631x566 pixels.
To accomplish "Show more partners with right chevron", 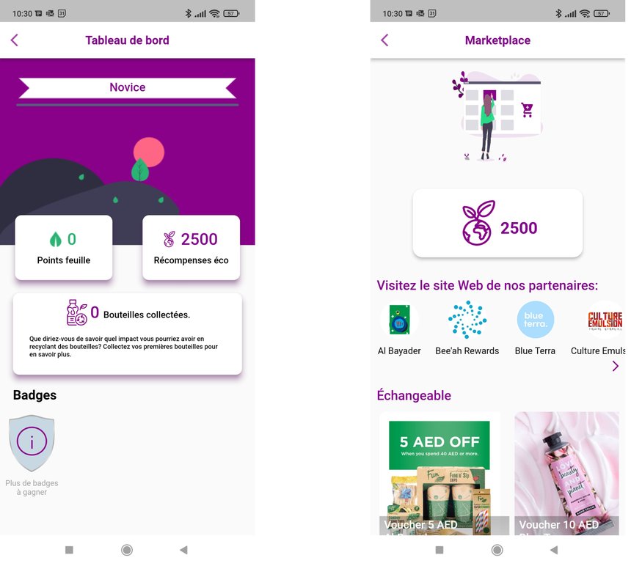I will coord(616,366).
